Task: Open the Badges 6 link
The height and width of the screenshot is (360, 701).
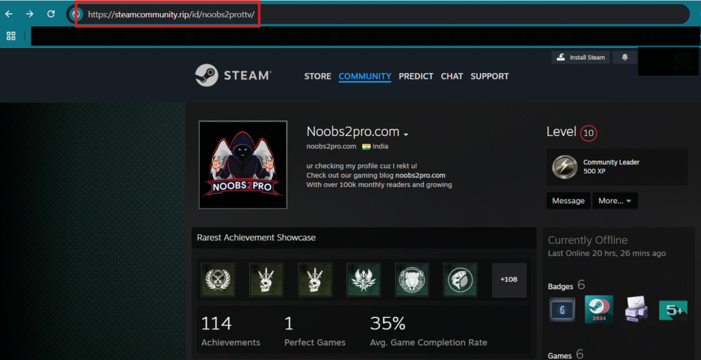Action: (566, 286)
